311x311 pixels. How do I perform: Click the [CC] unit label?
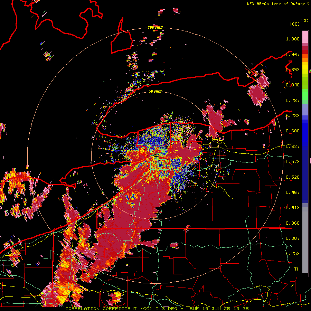click(x=295, y=24)
